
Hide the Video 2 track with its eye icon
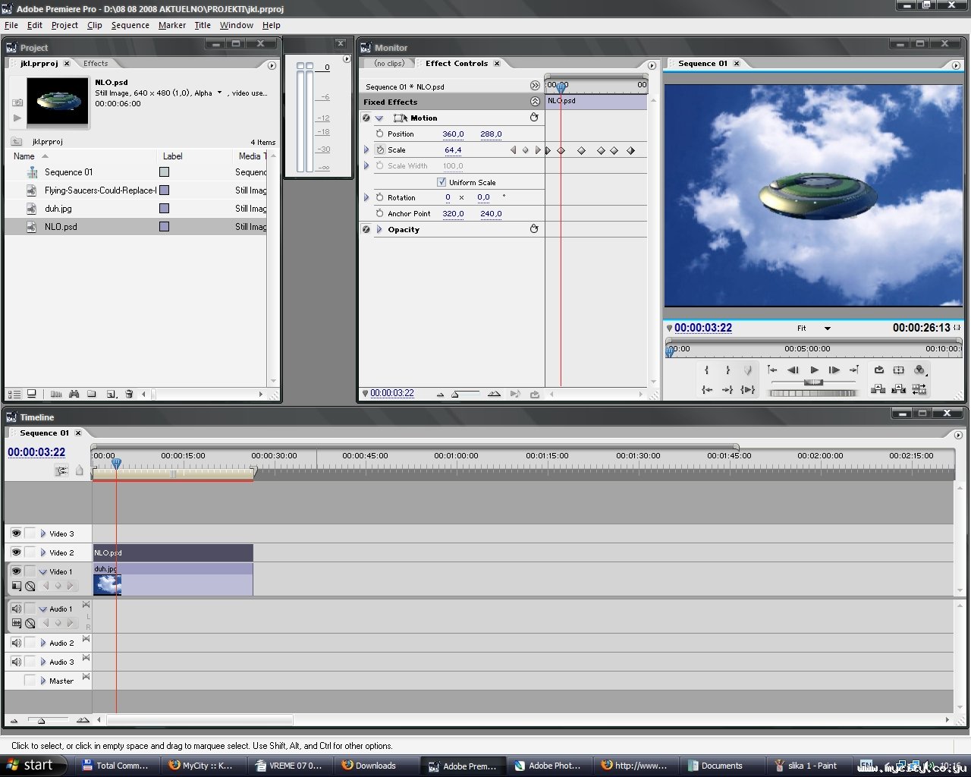[16, 552]
